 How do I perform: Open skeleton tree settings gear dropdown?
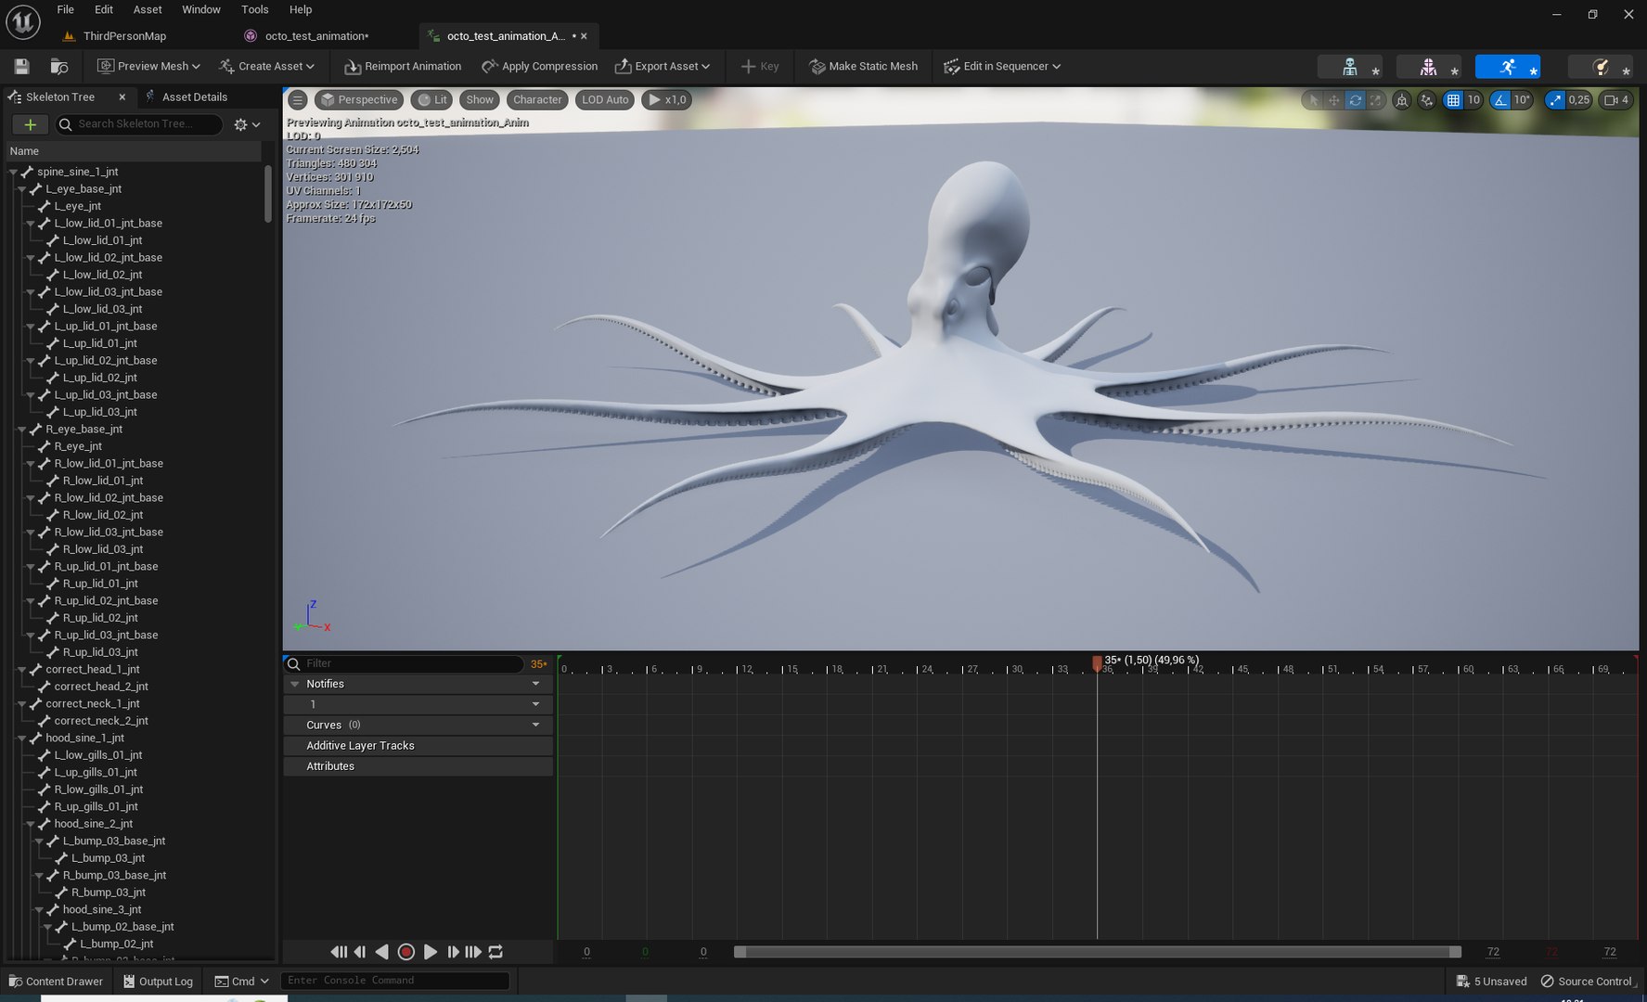[247, 124]
